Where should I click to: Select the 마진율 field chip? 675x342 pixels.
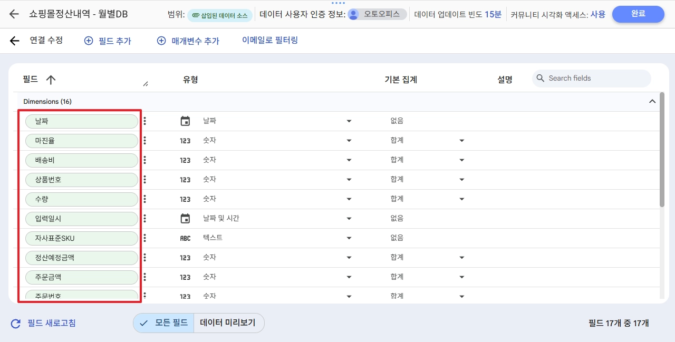point(82,141)
